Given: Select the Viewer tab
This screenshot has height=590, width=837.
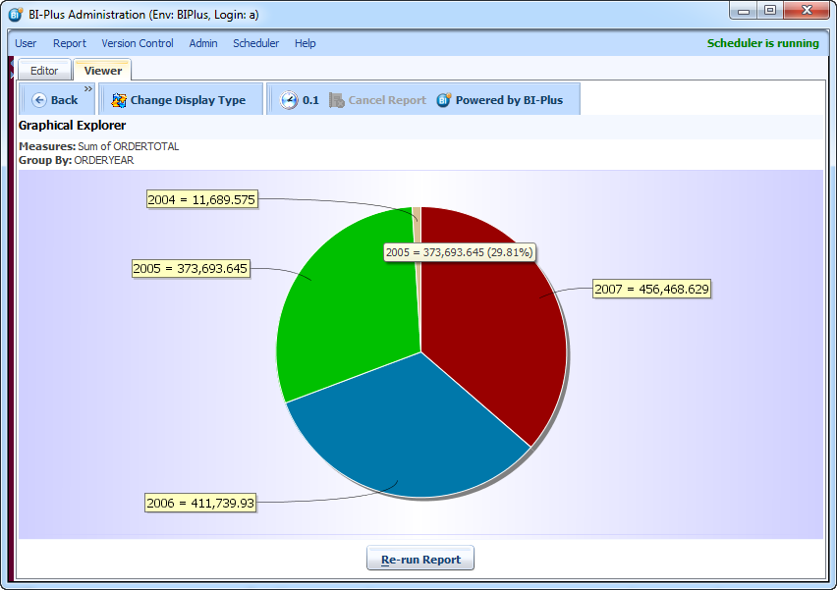Looking at the screenshot, I should click(103, 71).
